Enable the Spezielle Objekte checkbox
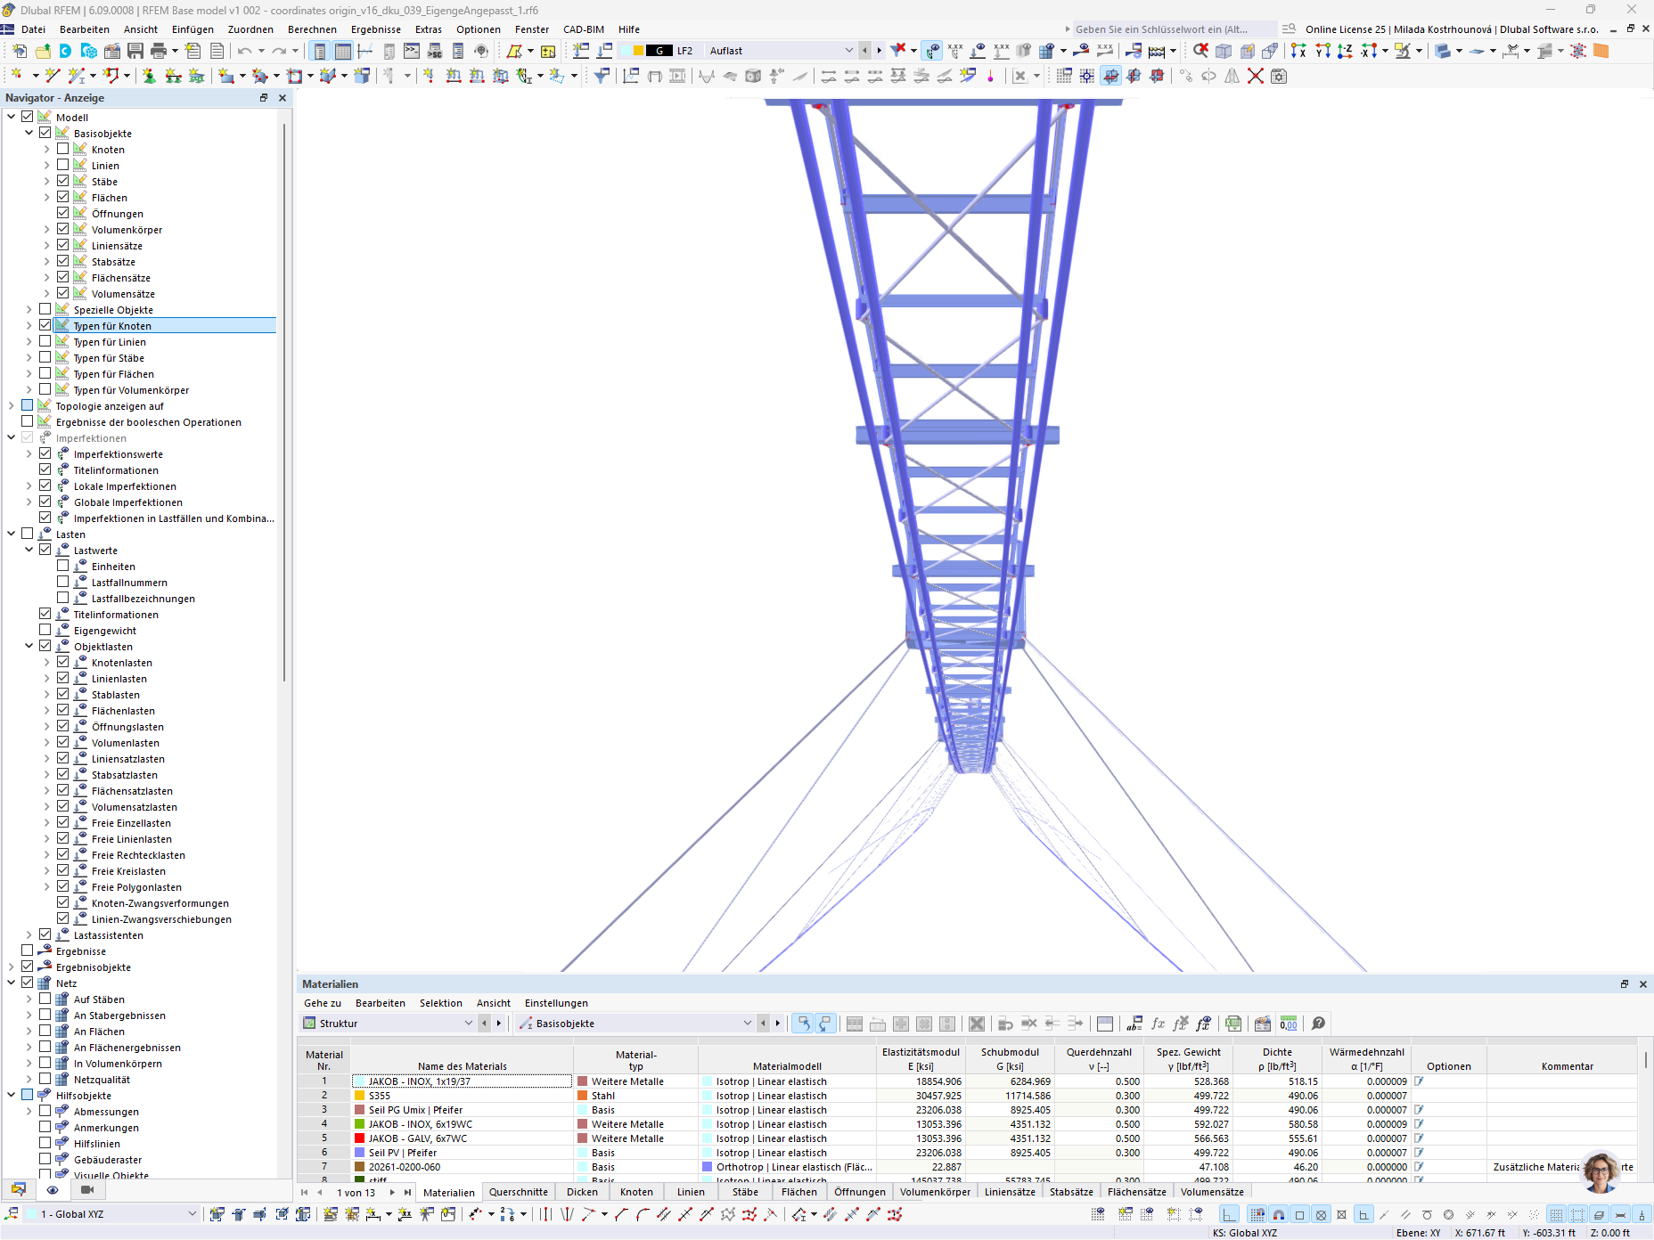Image resolution: width=1654 pixels, height=1240 pixels. click(45, 309)
